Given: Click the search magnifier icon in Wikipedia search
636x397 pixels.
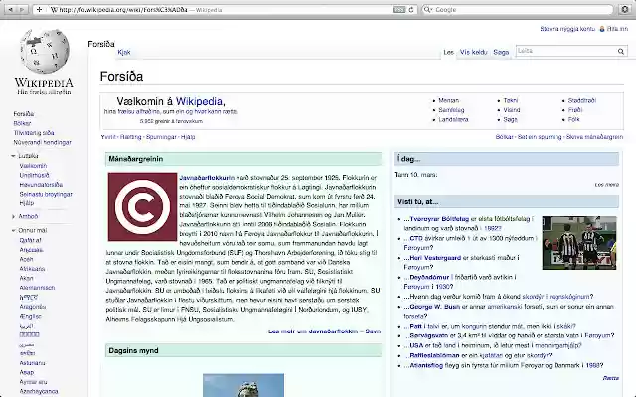Looking at the screenshot, I should pyautogui.click(x=620, y=51).
